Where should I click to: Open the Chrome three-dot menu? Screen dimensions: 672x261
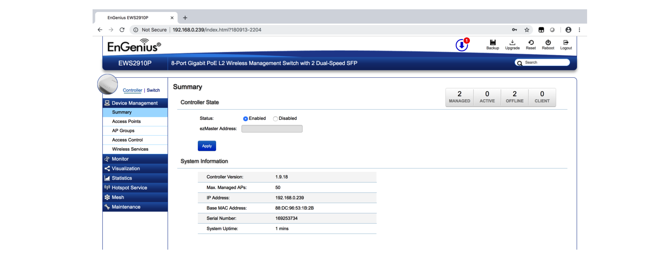pos(579,30)
